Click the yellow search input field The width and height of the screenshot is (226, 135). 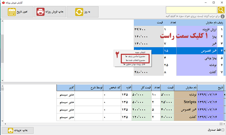[x=191, y=10]
